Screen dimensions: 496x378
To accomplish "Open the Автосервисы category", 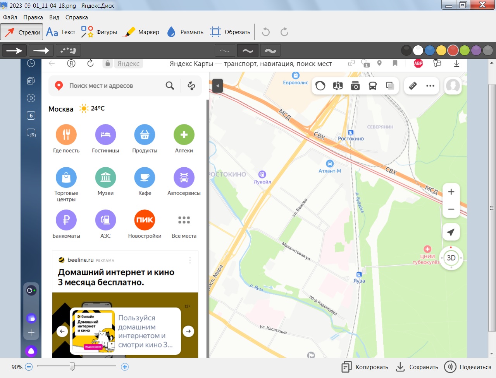I will point(184,182).
